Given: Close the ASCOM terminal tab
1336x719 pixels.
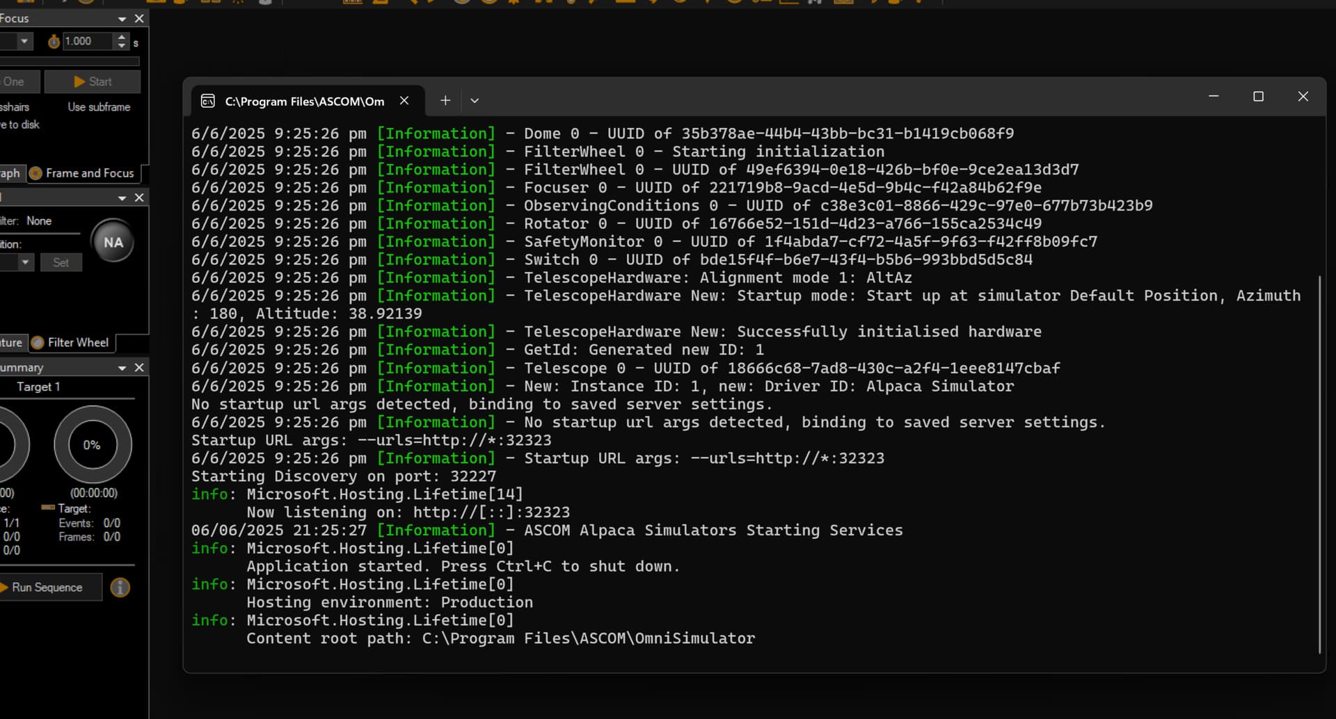Looking at the screenshot, I should (x=404, y=101).
